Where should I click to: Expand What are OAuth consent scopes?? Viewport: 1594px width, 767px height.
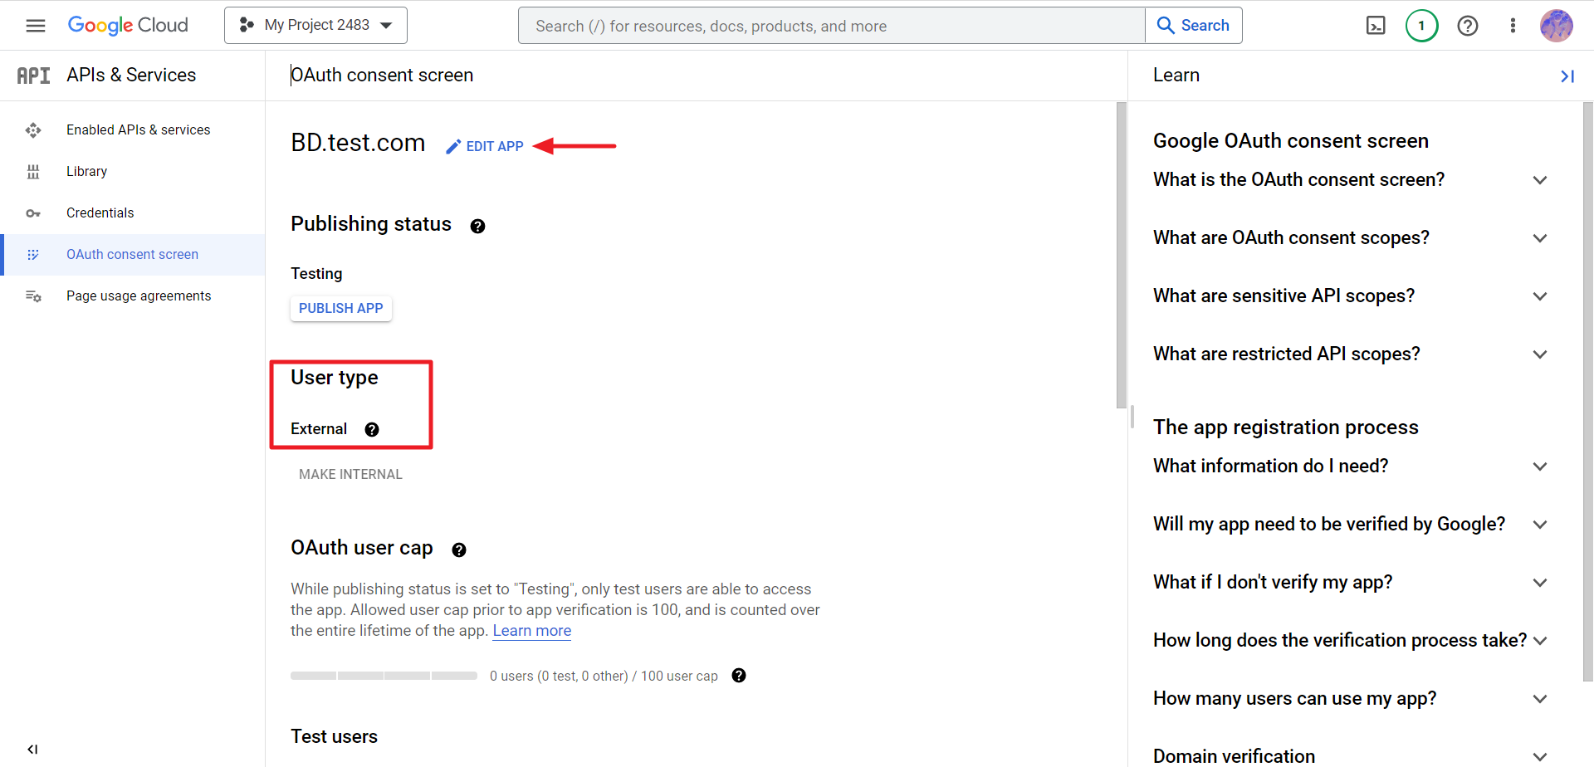pyautogui.click(x=1351, y=238)
